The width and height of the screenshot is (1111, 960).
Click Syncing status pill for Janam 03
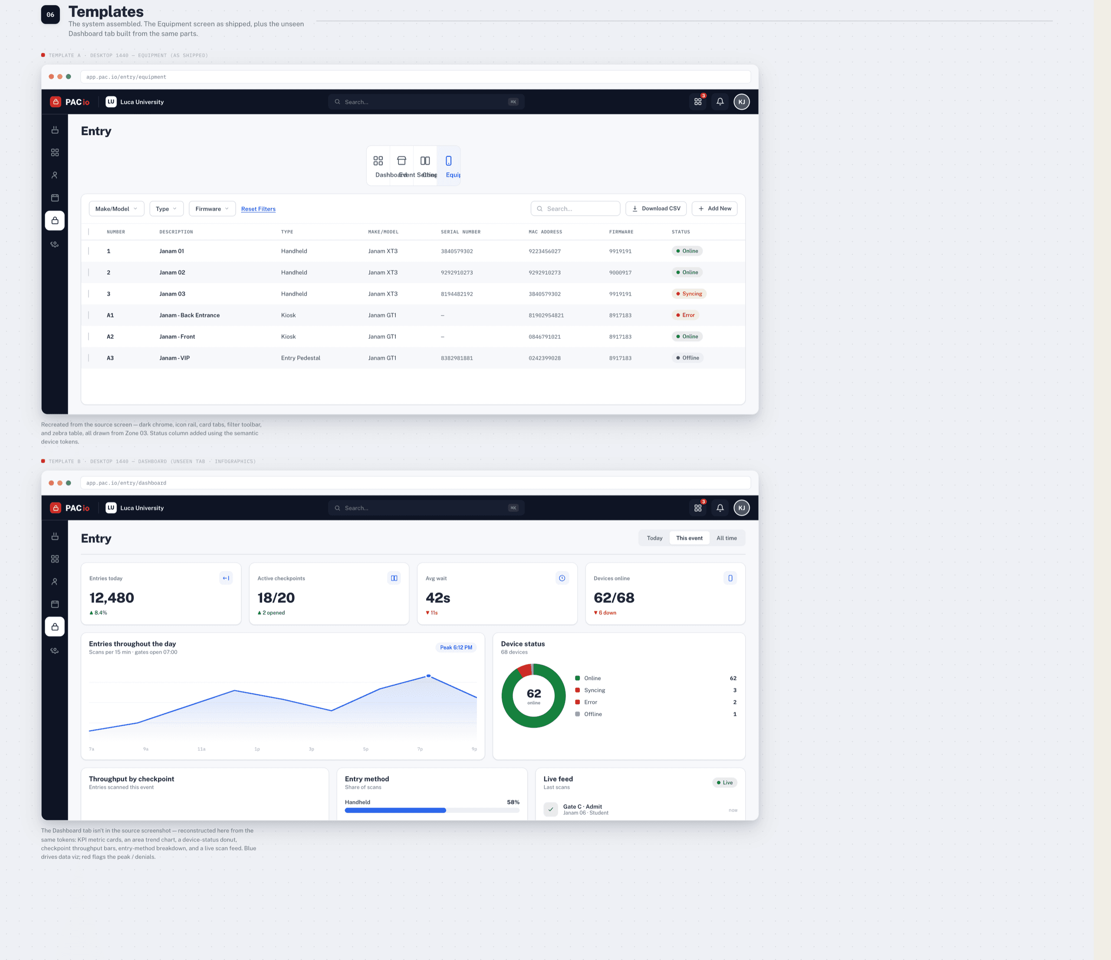click(x=689, y=294)
